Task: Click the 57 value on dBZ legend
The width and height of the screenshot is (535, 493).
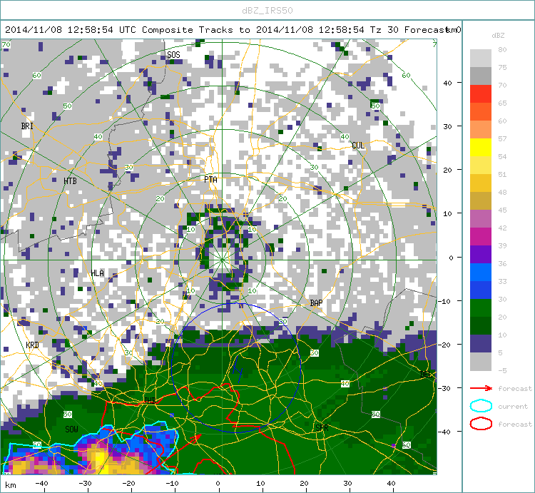Action: [502, 138]
